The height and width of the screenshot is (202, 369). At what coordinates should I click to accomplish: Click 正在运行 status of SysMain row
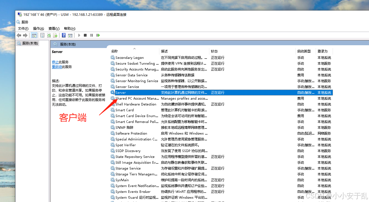coord(218,180)
